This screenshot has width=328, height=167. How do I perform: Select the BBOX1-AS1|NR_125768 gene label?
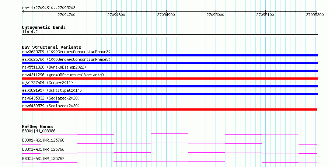pos(43,140)
